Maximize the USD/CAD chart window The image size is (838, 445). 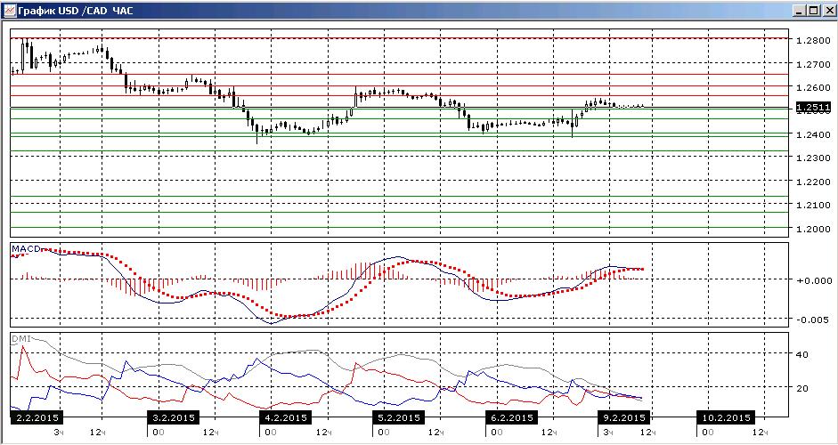click(813, 10)
